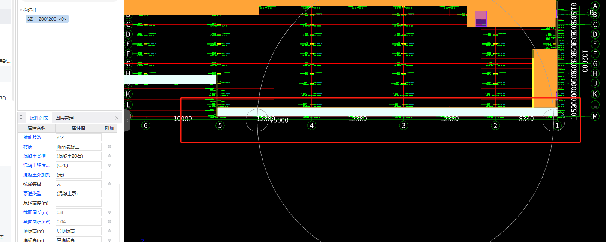This screenshot has width=606, height=242.
Task: Click axis bubble C on the right edge
Action: click(595, 24)
